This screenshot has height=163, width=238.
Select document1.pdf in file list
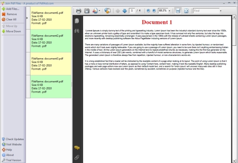51,18
